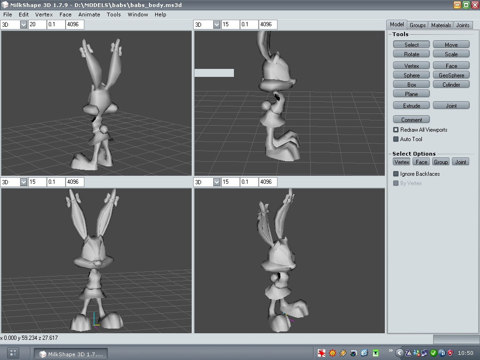Launch the camera photo quick launch icon

click(353, 353)
